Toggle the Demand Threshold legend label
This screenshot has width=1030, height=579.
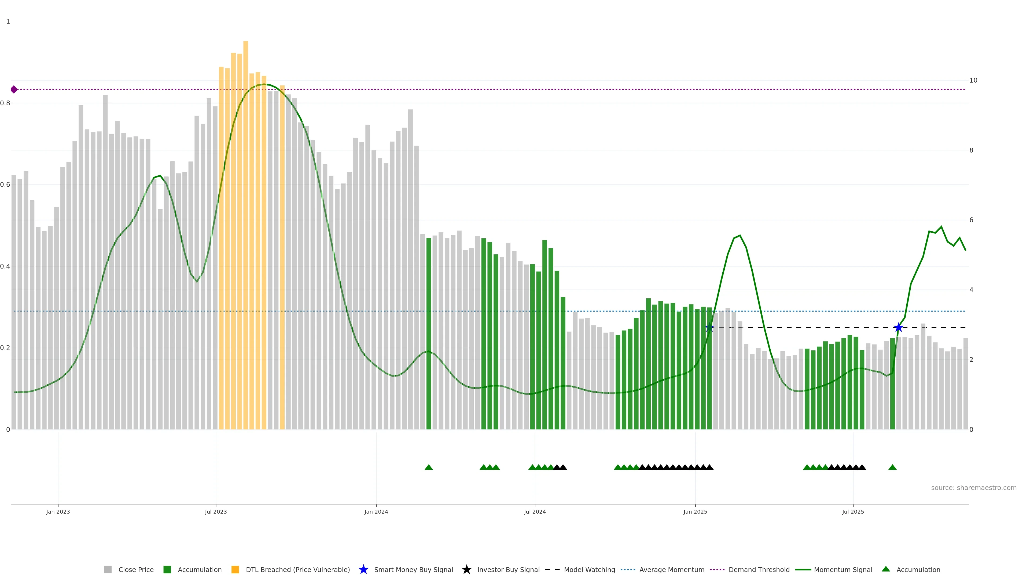coord(759,569)
